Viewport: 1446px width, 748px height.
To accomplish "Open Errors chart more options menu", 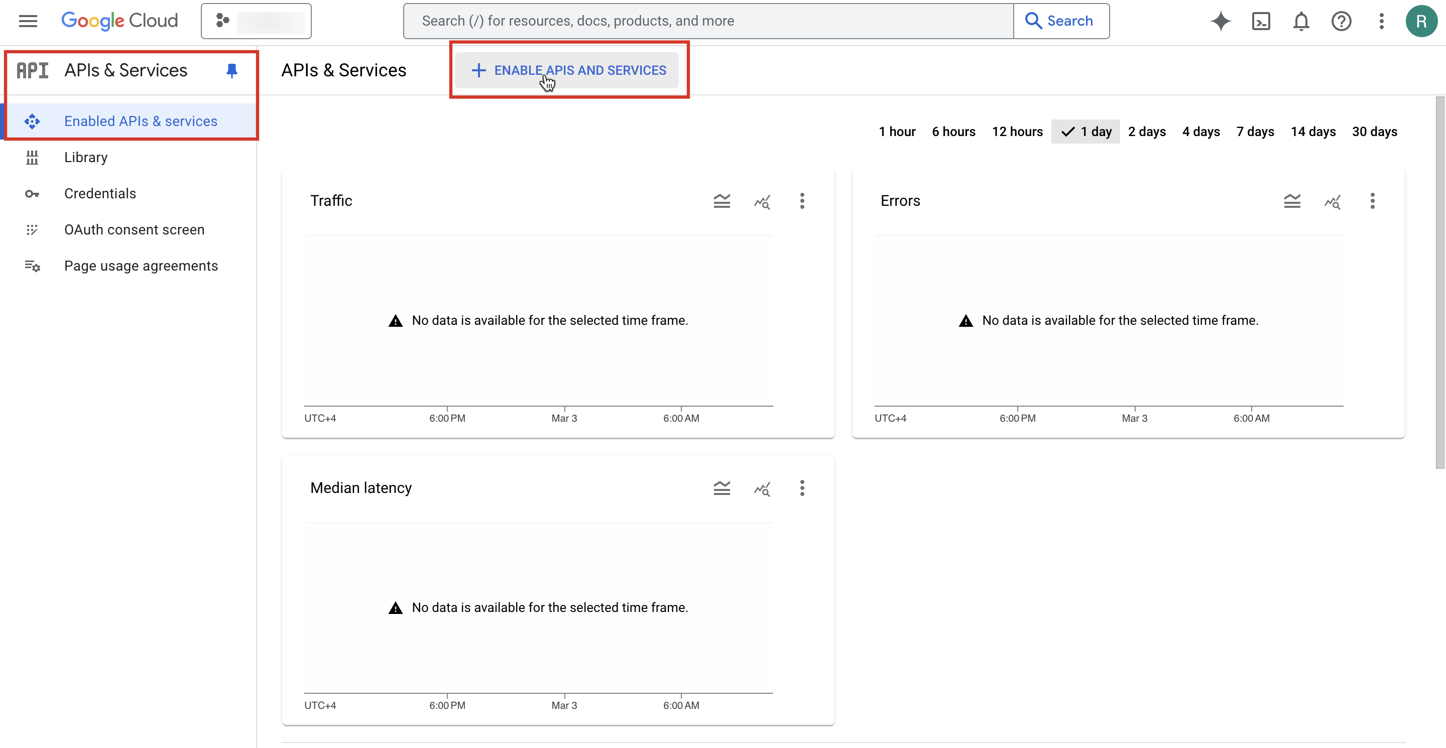I will click(x=1373, y=201).
